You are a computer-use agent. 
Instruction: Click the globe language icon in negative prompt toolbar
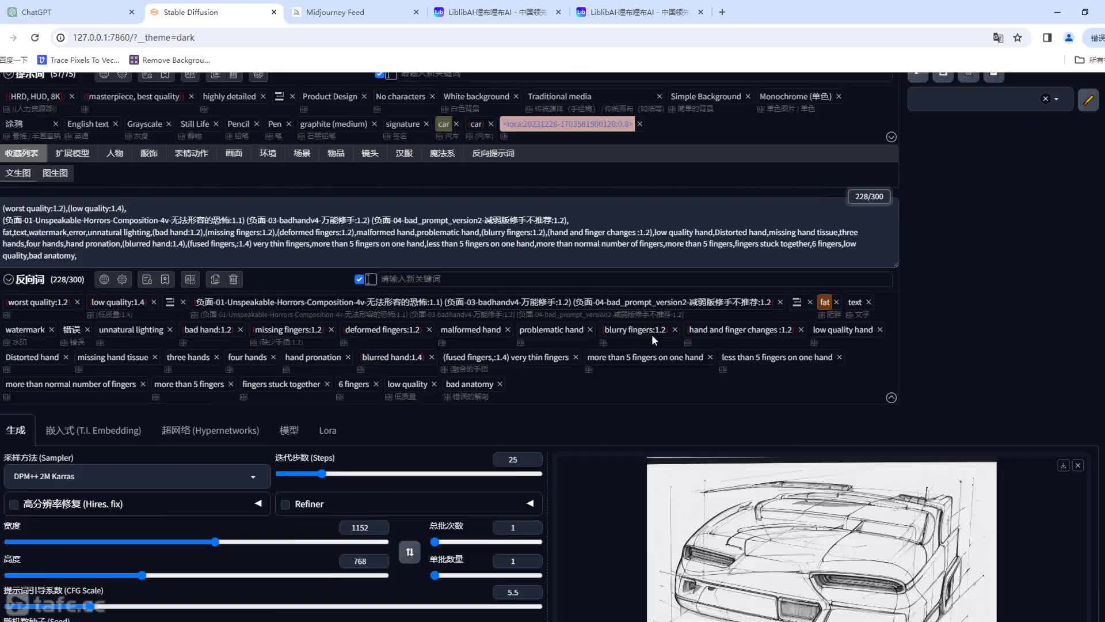[104, 279]
